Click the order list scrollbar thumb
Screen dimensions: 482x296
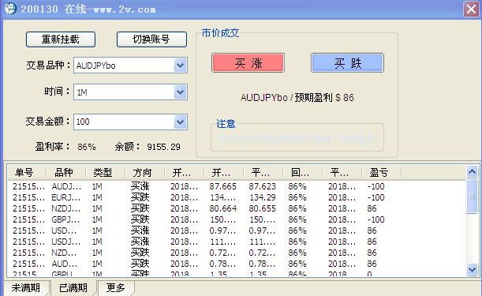point(472,196)
